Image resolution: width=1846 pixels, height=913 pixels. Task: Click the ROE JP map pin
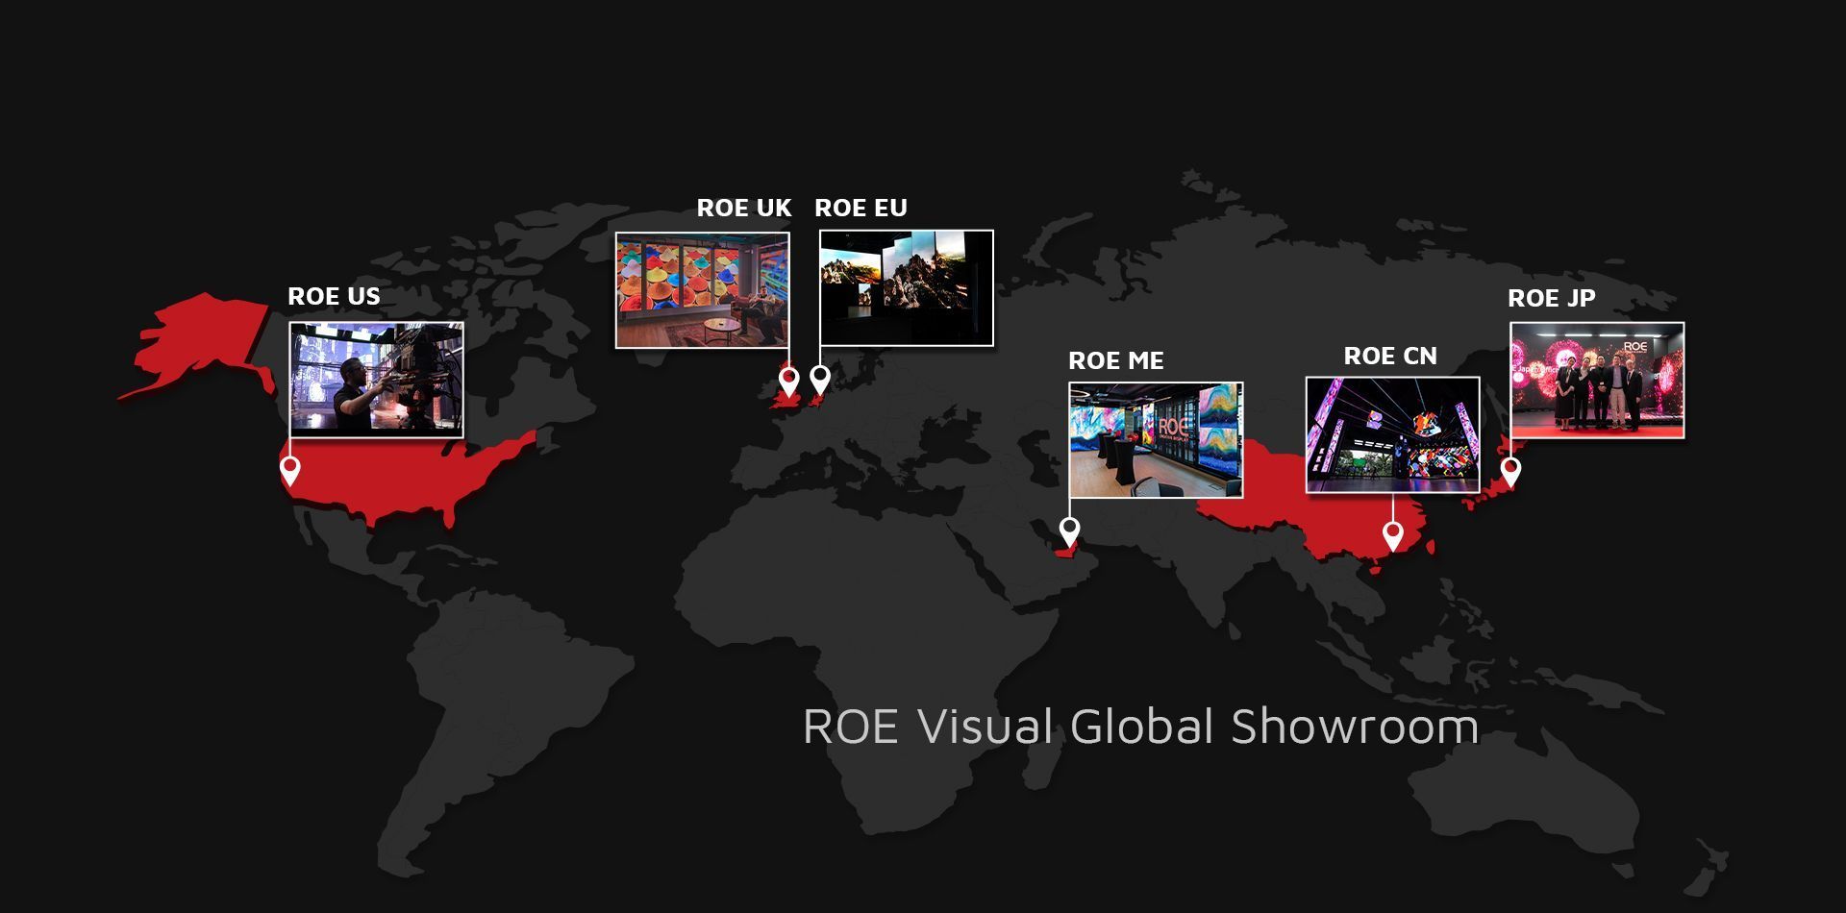coord(1511,472)
